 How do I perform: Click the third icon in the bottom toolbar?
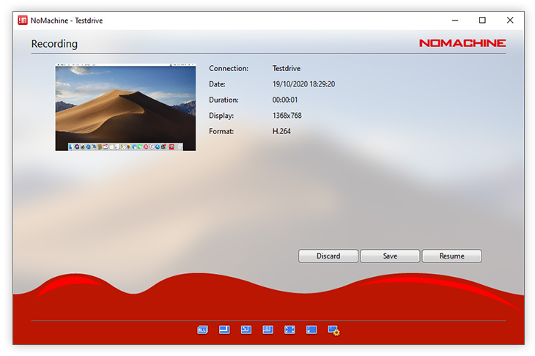(x=246, y=330)
